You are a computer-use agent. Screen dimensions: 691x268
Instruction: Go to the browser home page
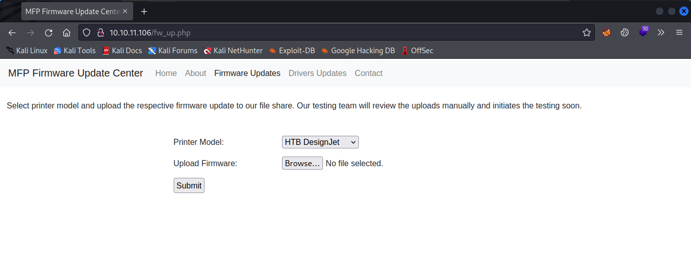(66, 32)
